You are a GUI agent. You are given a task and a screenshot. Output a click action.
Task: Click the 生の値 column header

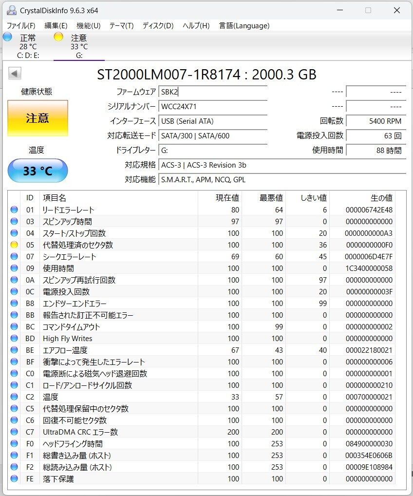(x=362, y=198)
